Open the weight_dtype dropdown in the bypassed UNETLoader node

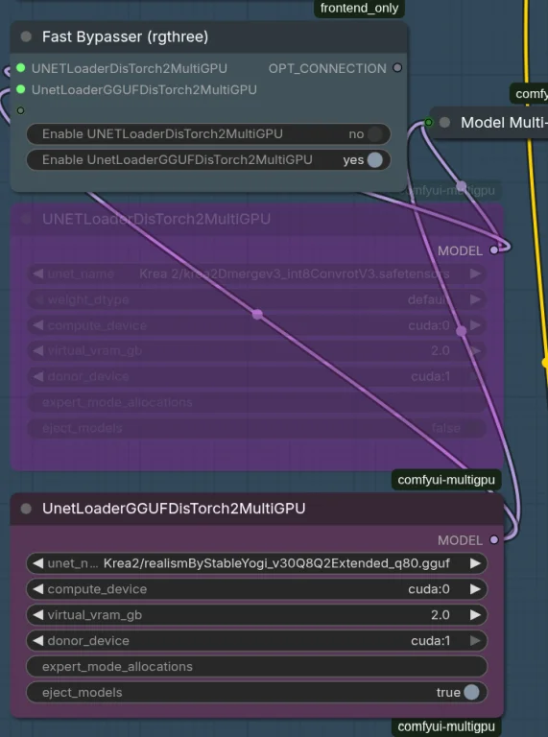point(256,299)
